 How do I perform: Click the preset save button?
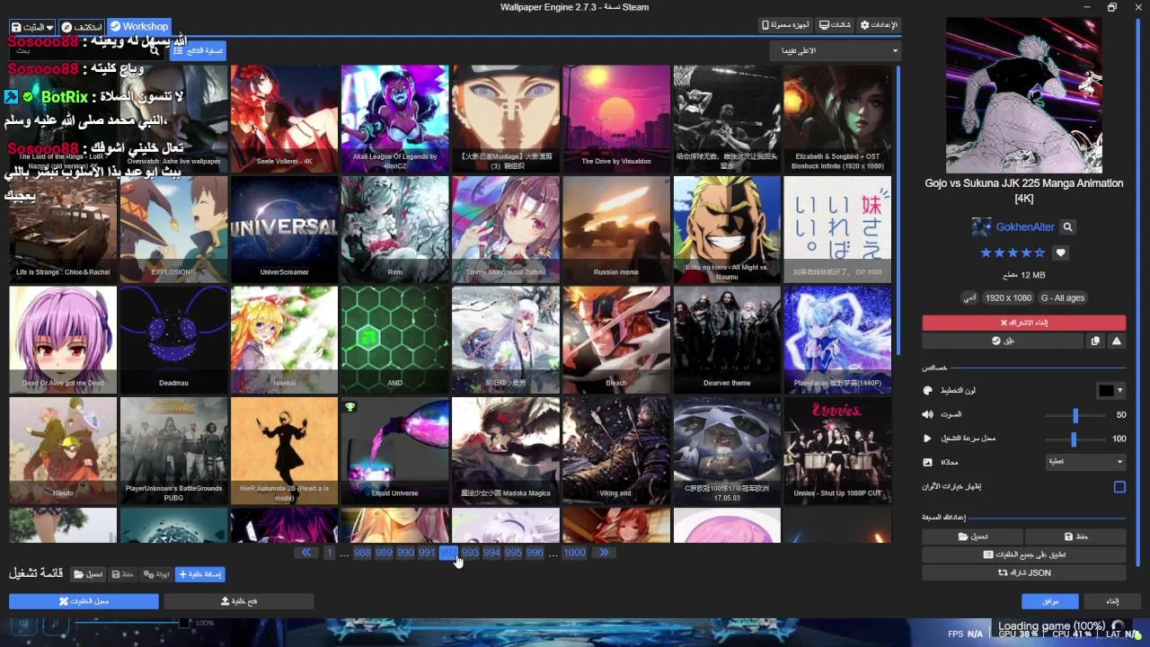[x=1075, y=536]
